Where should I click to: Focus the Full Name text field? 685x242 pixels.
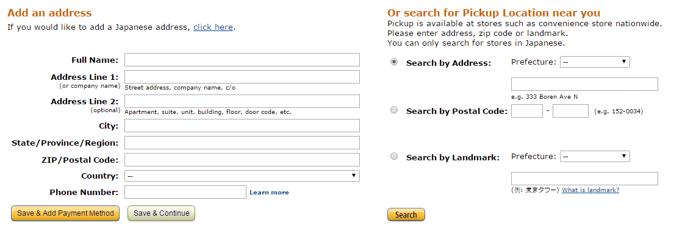point(242,60)
